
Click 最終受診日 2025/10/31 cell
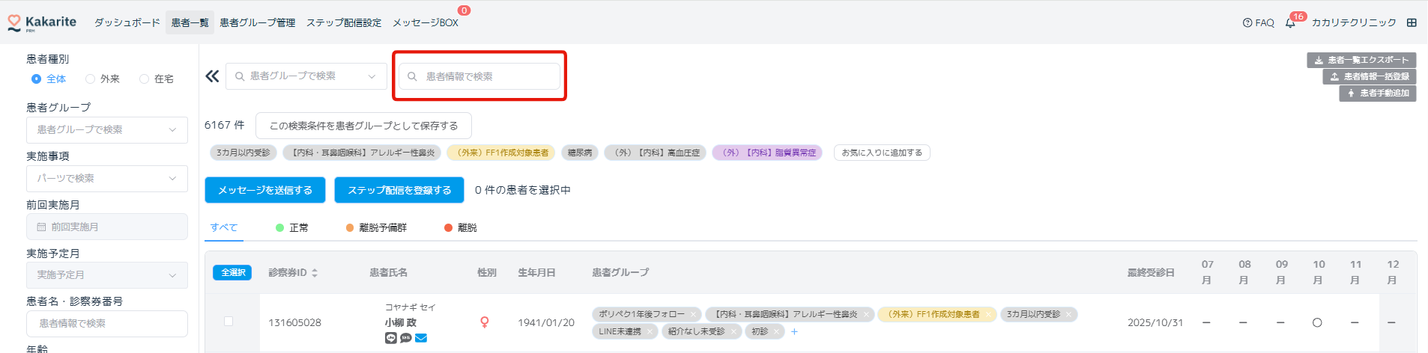(1155, 323)
